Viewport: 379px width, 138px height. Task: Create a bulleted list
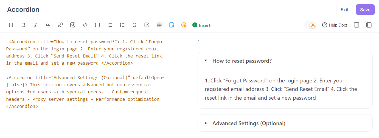tap(110, 25)
